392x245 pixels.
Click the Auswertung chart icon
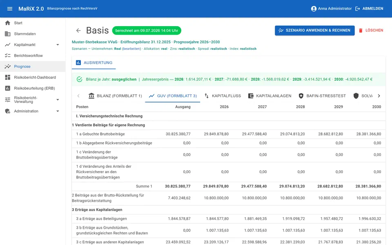[78, 62]
